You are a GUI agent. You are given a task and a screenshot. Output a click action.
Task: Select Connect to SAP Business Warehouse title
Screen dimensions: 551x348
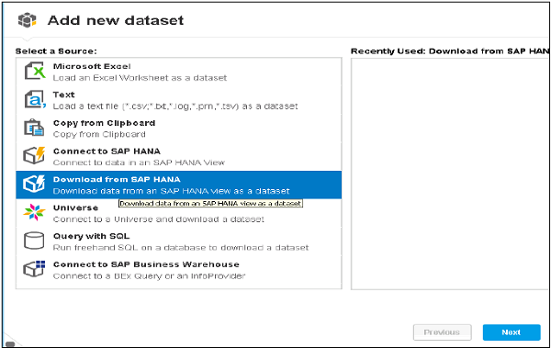[146, 264]
